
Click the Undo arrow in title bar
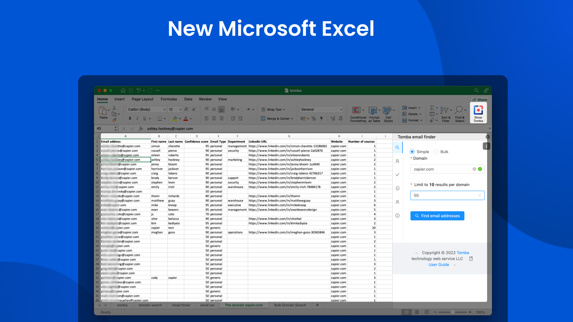[138, 90]
